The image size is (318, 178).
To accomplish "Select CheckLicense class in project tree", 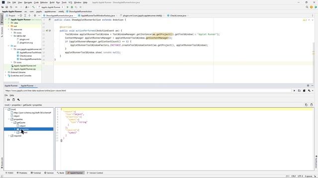I will coord(25,56).
